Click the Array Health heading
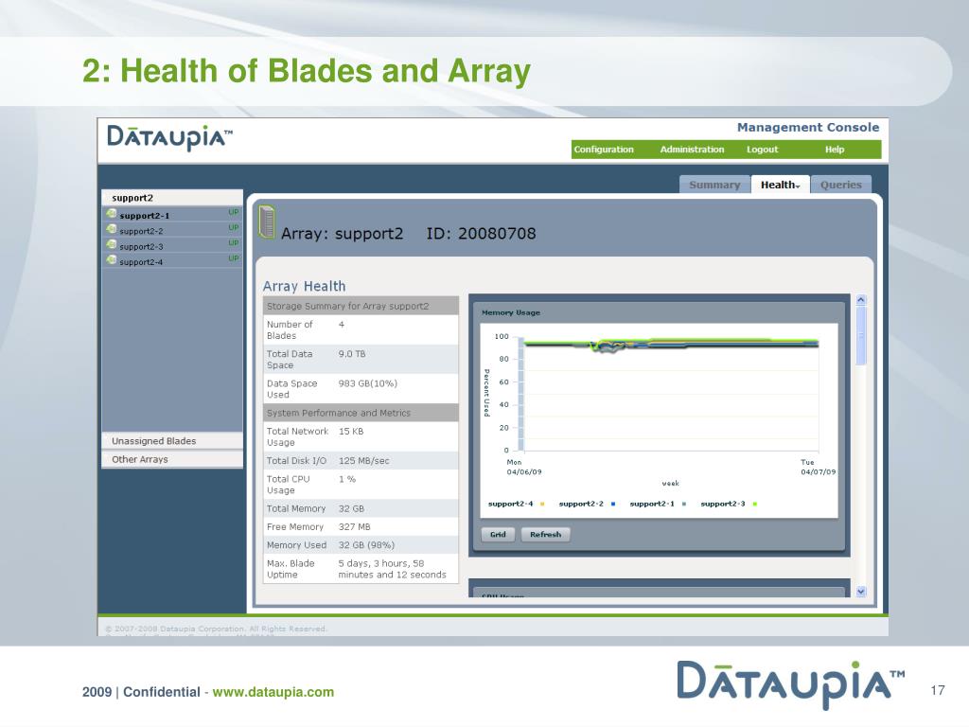 pos(304,286)
